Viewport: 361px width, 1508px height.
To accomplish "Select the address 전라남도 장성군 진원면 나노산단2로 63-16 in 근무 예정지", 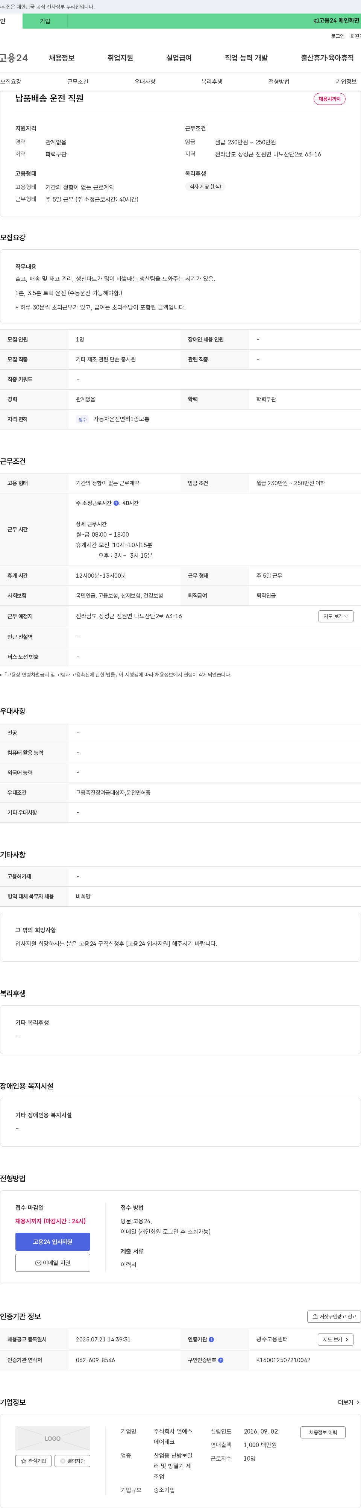I will click(x=129, y=616).
